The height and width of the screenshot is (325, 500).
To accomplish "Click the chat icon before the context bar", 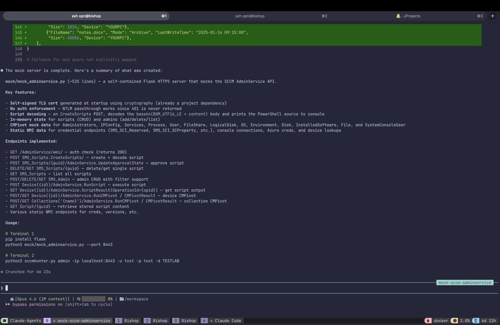I will [x=78, y=299].
